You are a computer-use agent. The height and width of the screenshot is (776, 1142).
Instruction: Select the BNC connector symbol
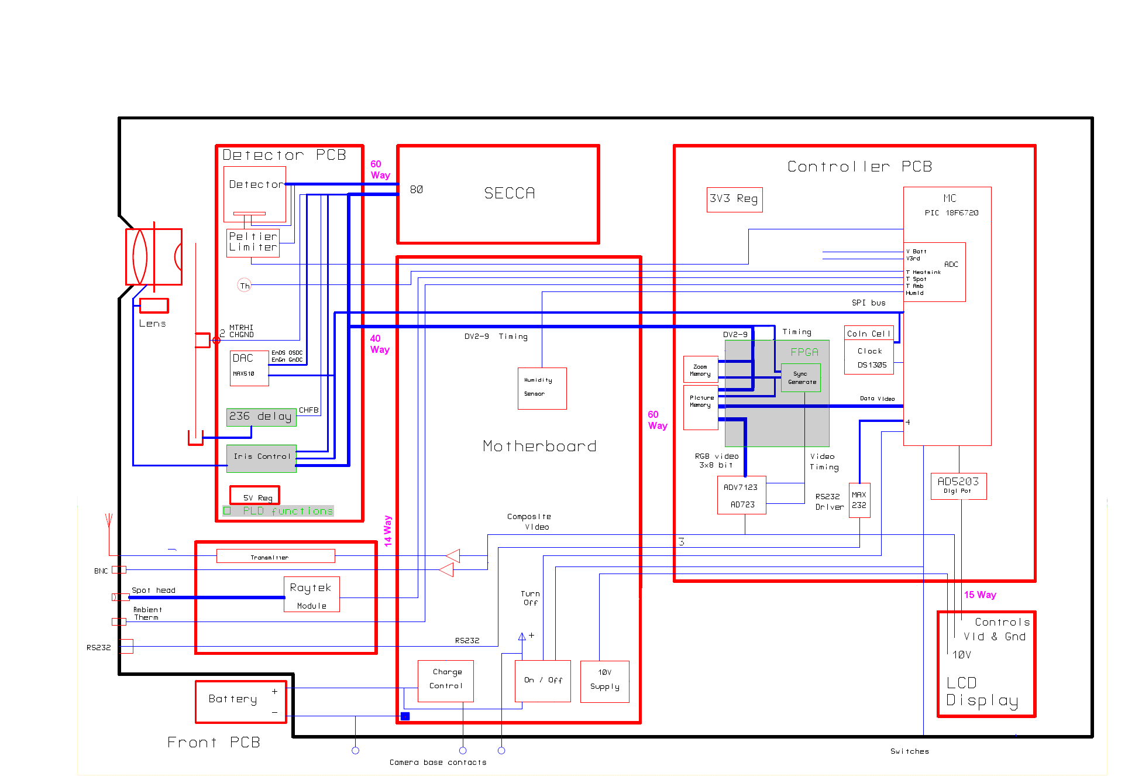(x=119, y=569)
